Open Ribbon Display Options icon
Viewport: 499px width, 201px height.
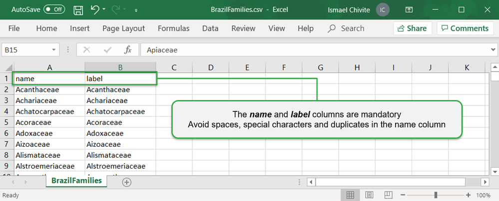[x=409, y=9]
